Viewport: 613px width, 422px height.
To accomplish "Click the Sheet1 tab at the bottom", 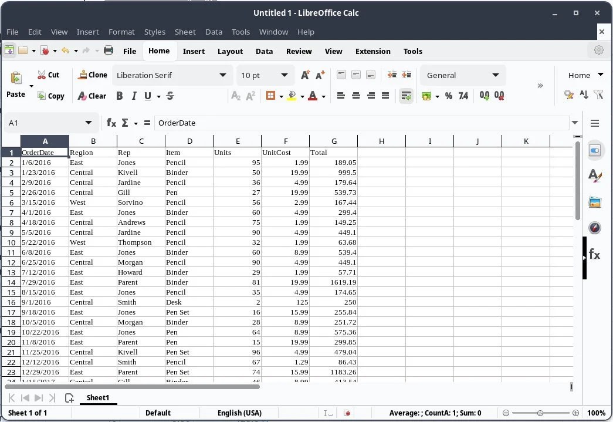I will [x=97, y=397].
